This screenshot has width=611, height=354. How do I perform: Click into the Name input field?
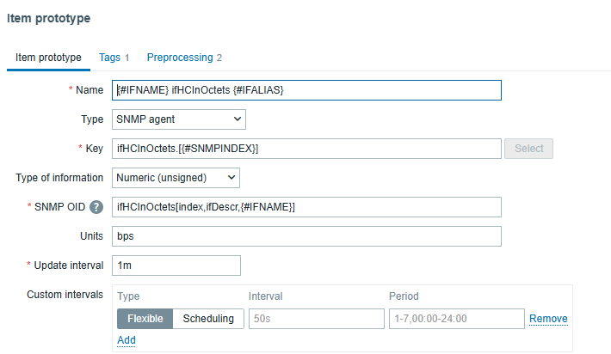click(306, 90)
